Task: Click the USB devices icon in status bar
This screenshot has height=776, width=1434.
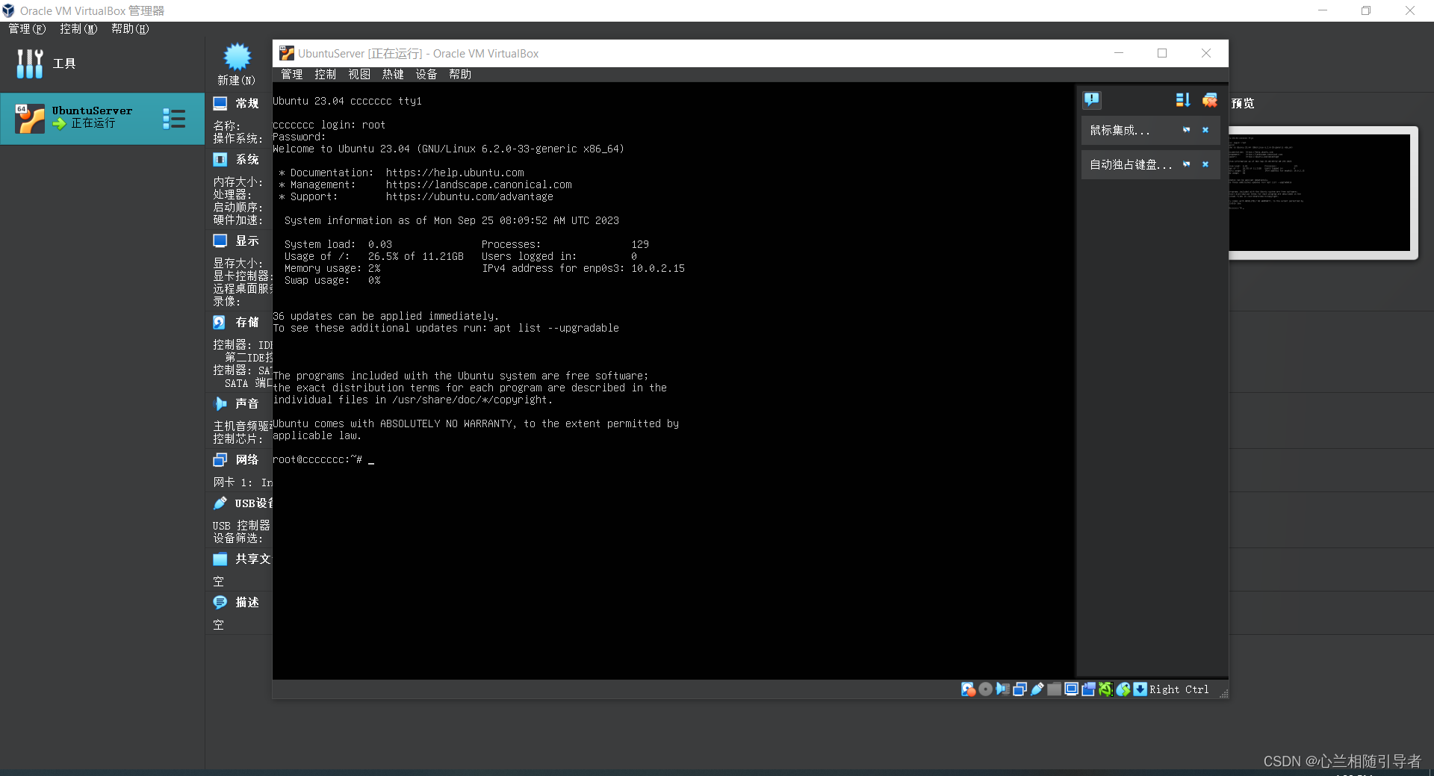Action: click(1037, 689)
